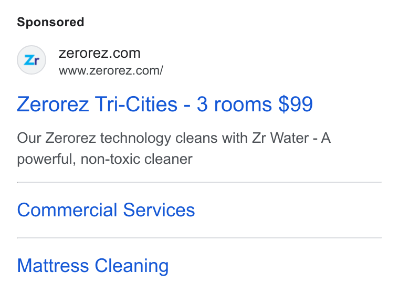Click "Zerorez" at the start of the headline
399x293 pixels.
[53, 104]
